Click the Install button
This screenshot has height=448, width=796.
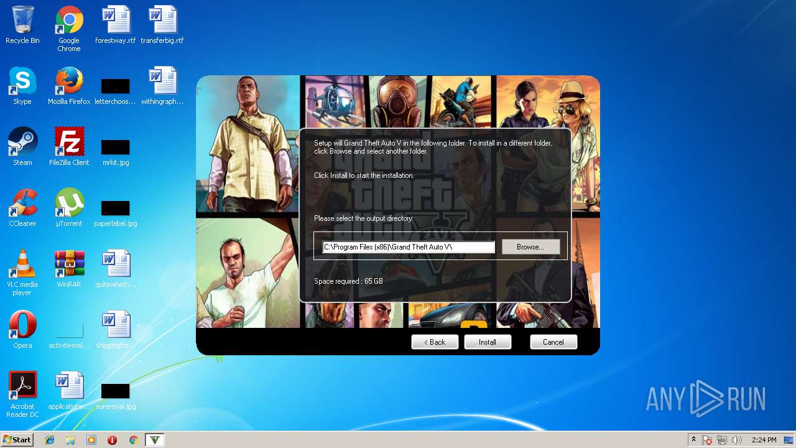coord(488,342)
